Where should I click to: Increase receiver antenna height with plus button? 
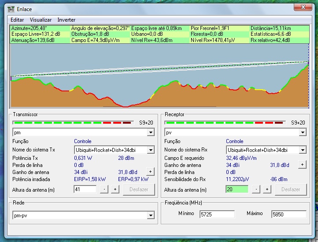[267, 189]
